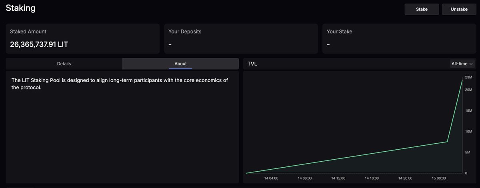Viewport: 480px width, 188px height.
Task: Click the Staking page heading
Action: (x=20, y=8)
